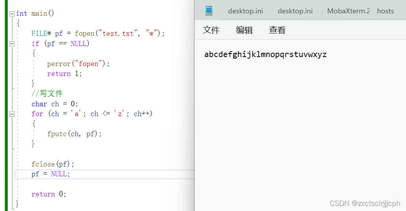
Task: Click the Notepad app icon
Action: 209,11
